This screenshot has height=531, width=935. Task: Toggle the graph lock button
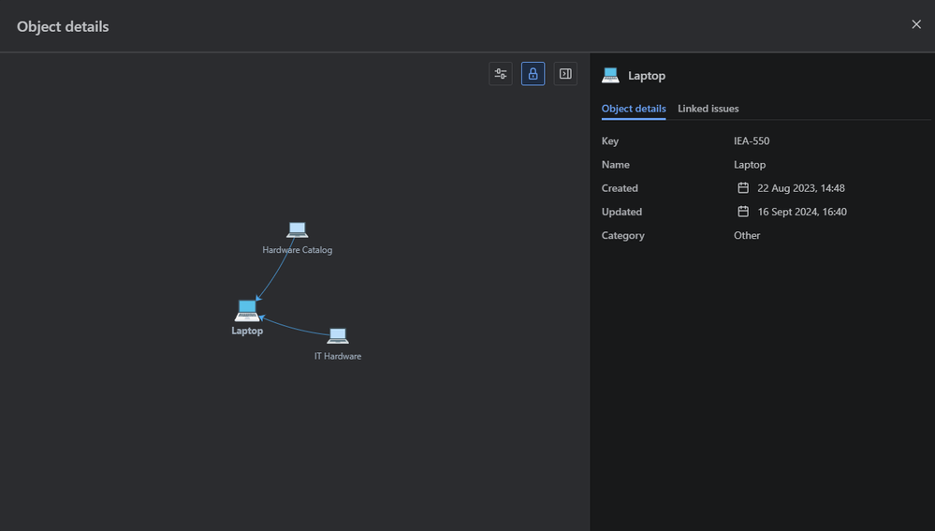[533, 74]
